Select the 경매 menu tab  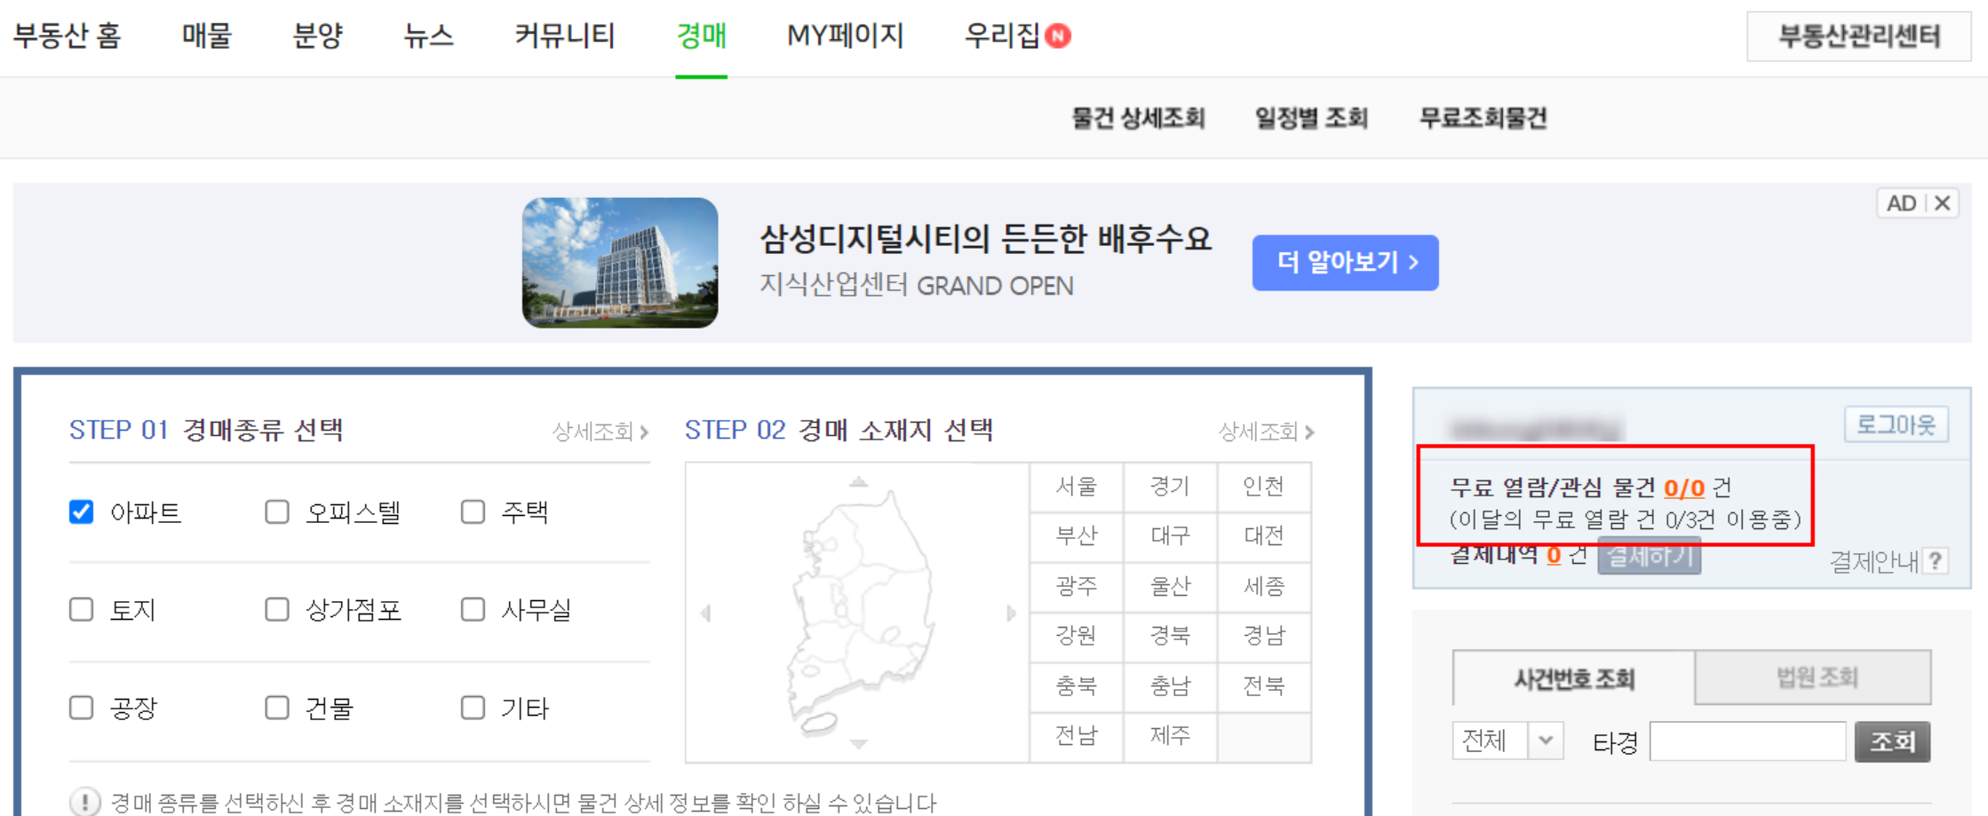point(701,36)
